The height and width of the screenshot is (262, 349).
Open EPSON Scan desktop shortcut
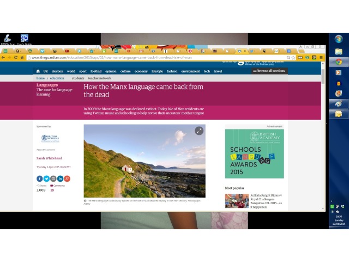(8, 39)
